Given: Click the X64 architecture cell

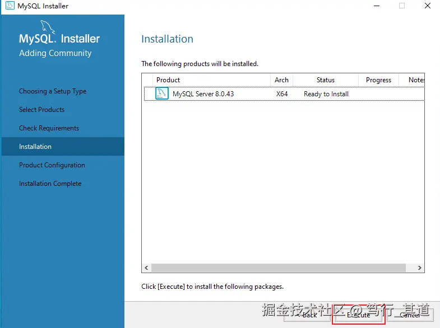Looking at the screenshot, I should (282, 94).
